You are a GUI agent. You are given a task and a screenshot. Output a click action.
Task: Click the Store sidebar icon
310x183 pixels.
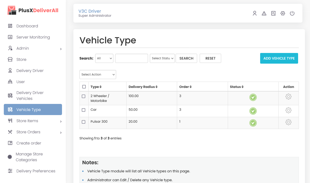tap(10, 59)
